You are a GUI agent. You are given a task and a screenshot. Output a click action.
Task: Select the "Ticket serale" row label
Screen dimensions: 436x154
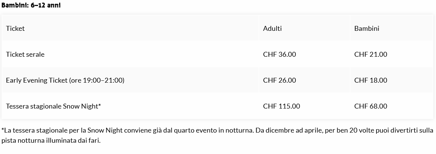(x=25, y=54)
